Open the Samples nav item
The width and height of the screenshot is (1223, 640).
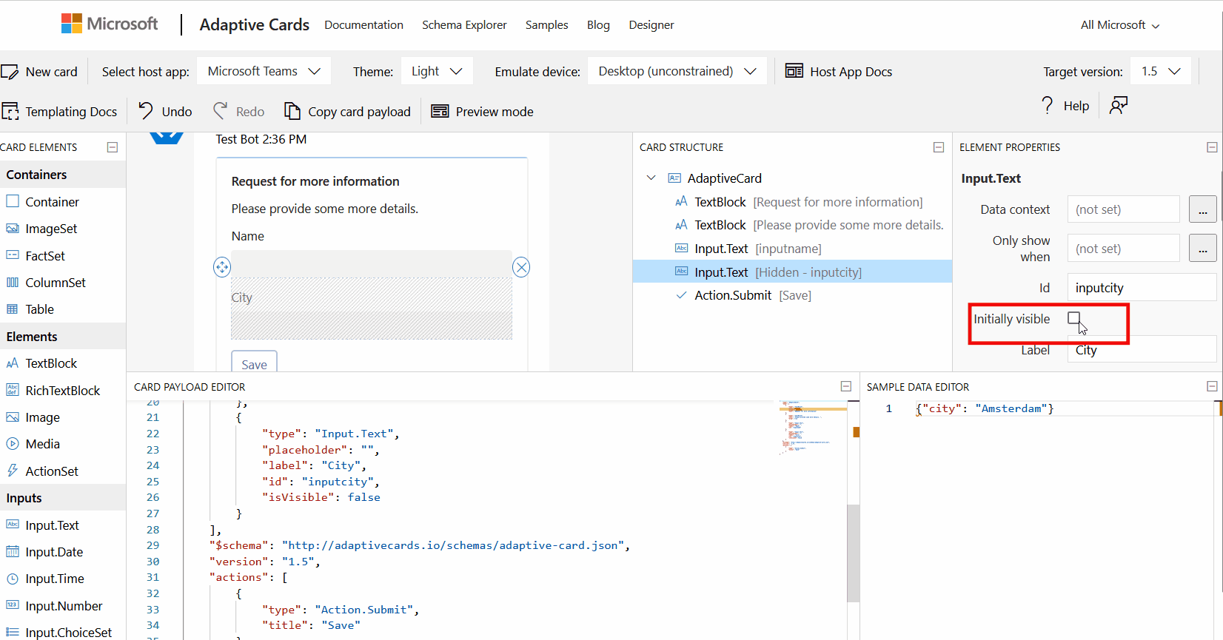[x=547, y=25]
